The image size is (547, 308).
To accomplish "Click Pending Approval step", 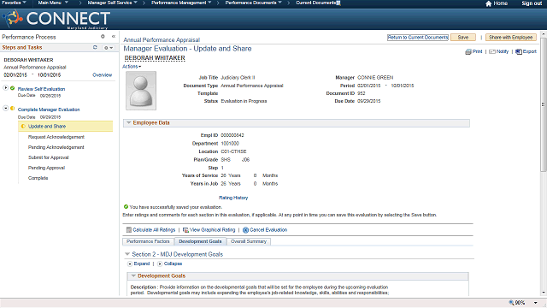I will tap(46, 168).
